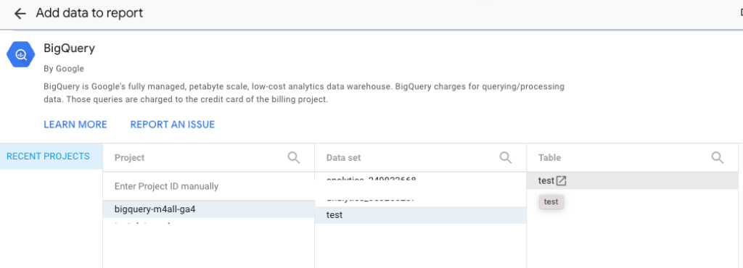Screen dimensions: 743x268
Task: Go back using the left arrow
Action: pyautogui.click(x=20, y=14)
